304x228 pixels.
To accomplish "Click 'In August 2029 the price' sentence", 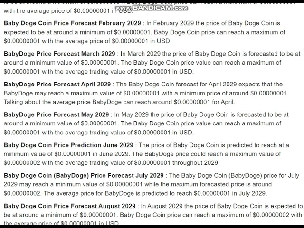I will tap(190, 206).
